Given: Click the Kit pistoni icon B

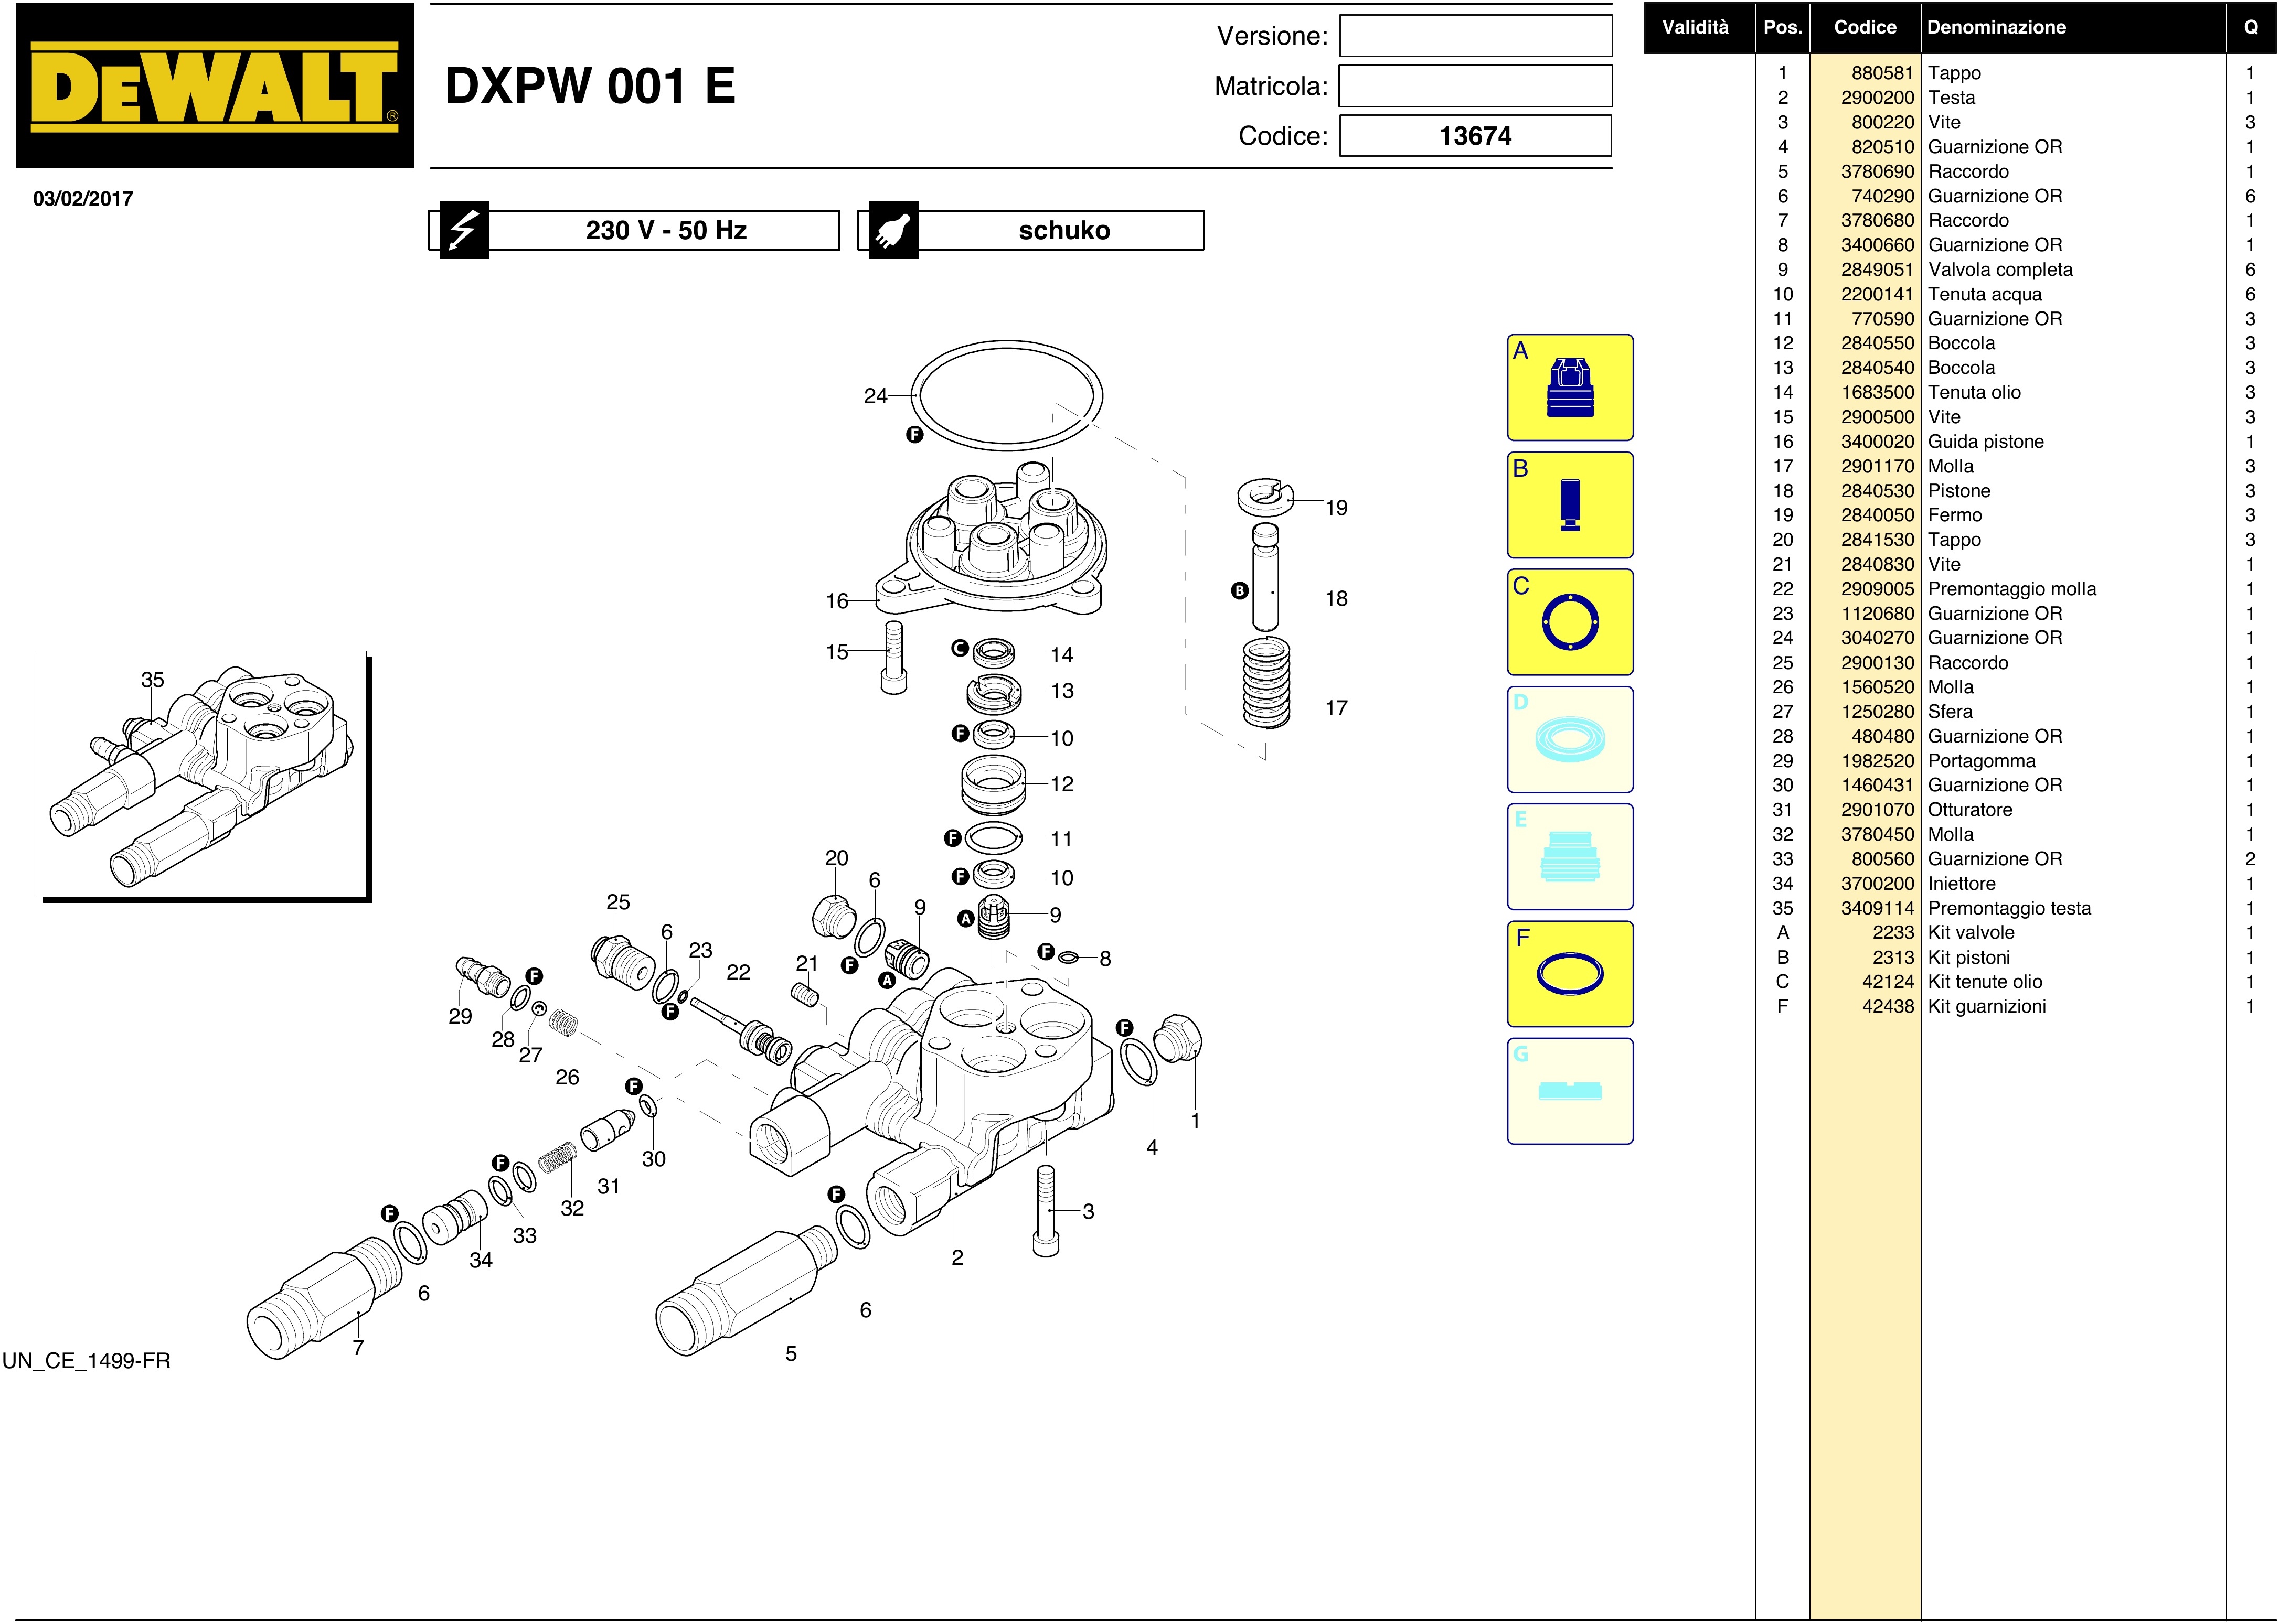Looking at the screenshot, I should pyautogui.click(x=1569, y=505).
